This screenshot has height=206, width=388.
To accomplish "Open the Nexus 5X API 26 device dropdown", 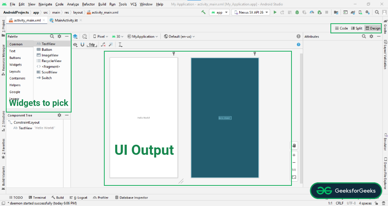I will (x=251, y=12).
